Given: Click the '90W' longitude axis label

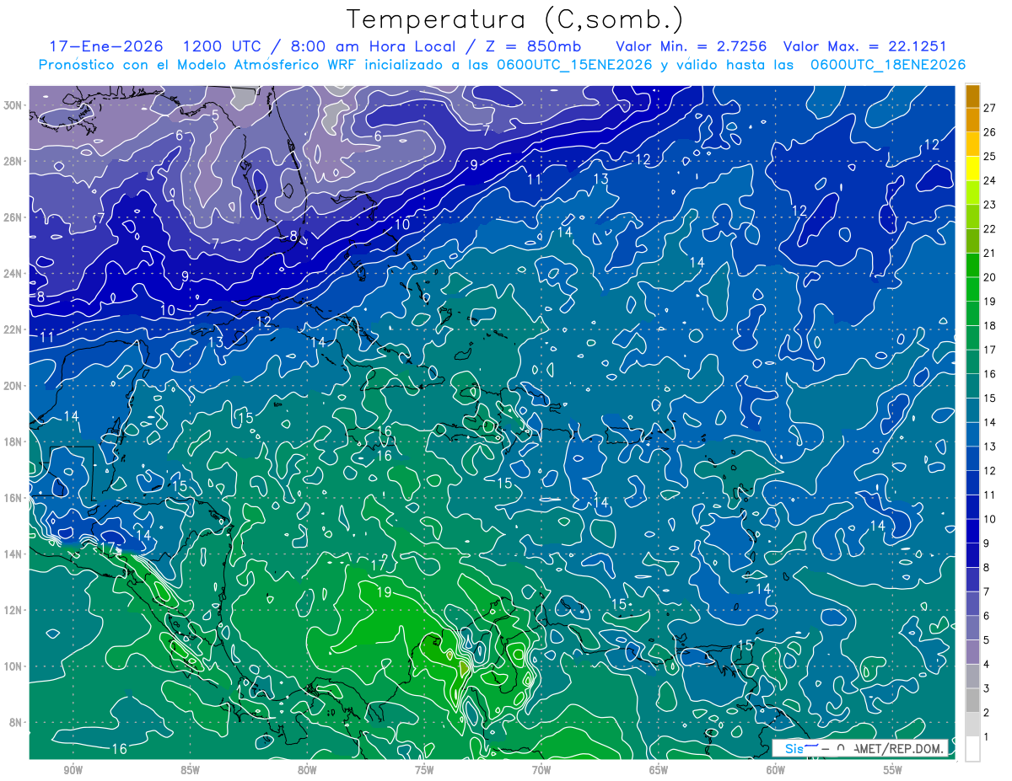Looking at the screenshot, I should pos(73,770).
